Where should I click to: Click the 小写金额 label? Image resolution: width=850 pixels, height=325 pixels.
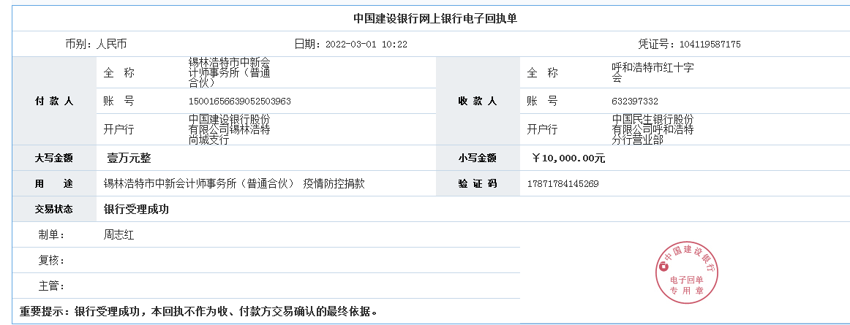478,158
